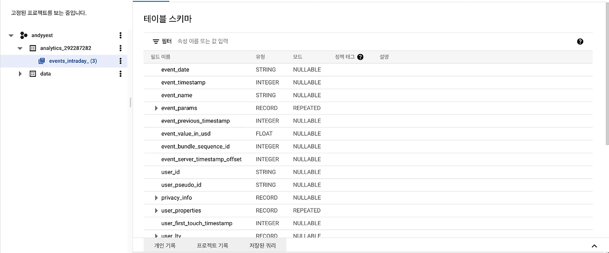Viewport: 609px width, 253px height.
Task: Open the 프로젝트 기록 tab
Action: point(212,245)
